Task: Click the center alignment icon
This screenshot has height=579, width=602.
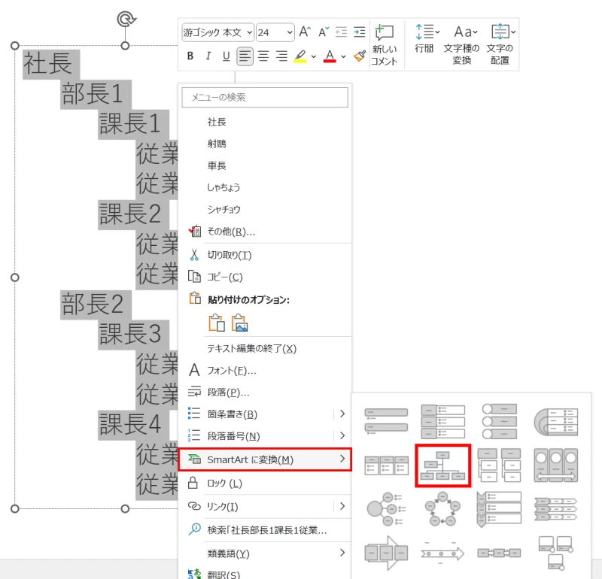Action: click(263, 56)
